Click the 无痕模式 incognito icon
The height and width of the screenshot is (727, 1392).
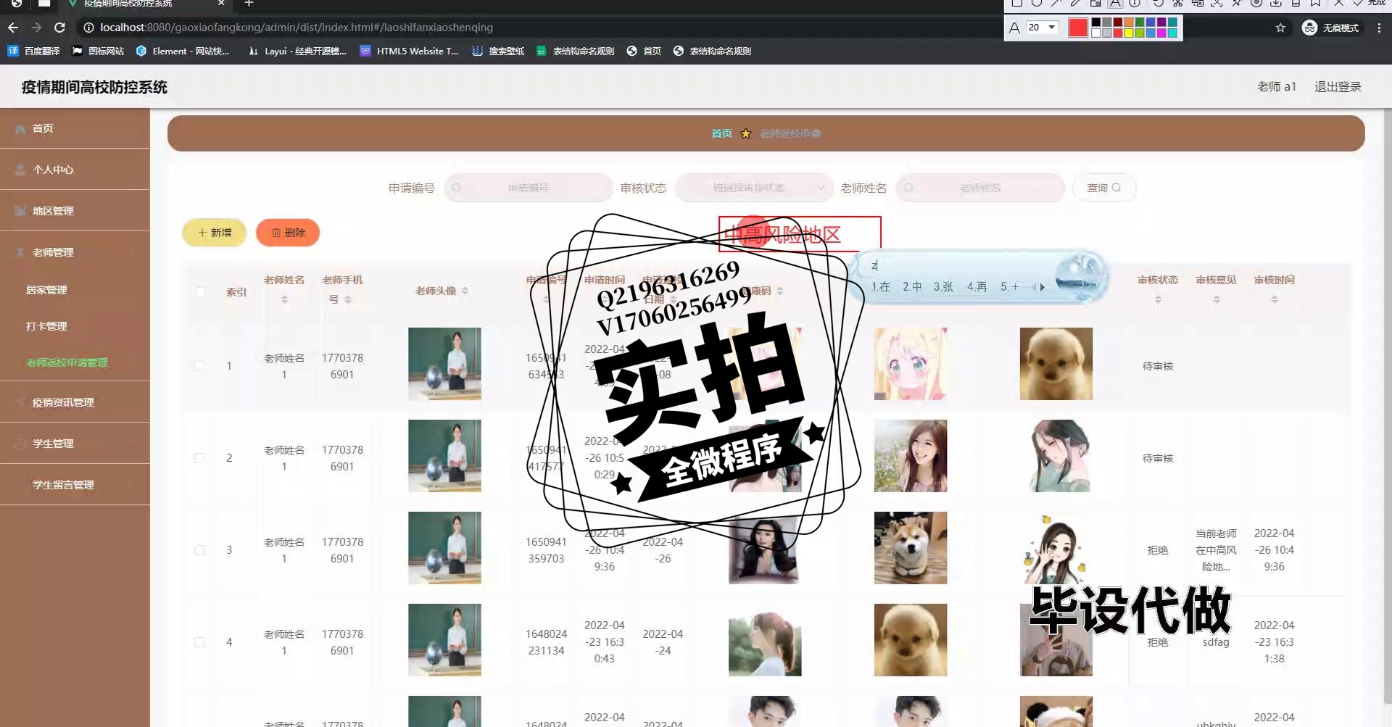[1309, 28]
